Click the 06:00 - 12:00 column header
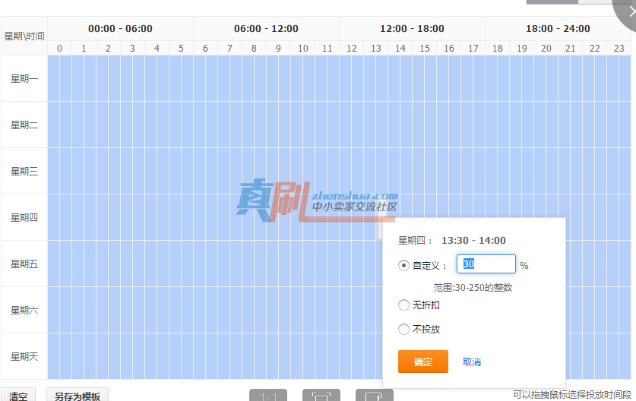Viewport: 636px width, 401px height. pyautogui.click(x=266, y=28)
